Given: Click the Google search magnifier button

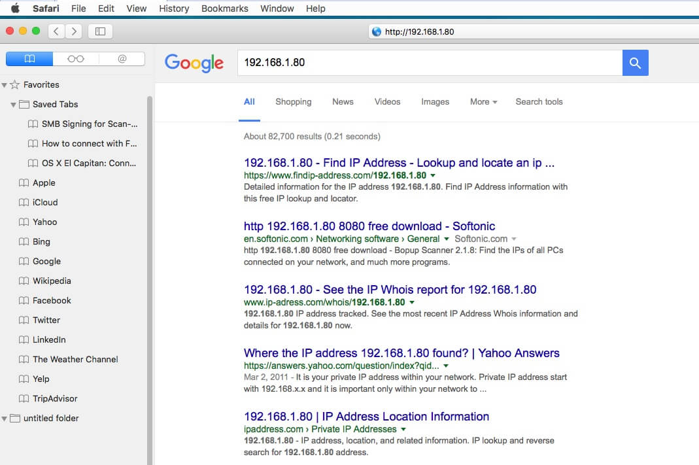Looking at the screenshot, I should pyautogui.click(x=635, y=63).
